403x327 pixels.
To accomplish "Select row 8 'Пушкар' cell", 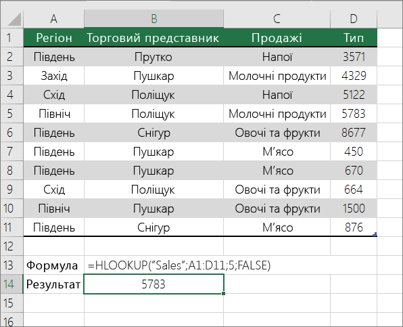I will 153,171.
